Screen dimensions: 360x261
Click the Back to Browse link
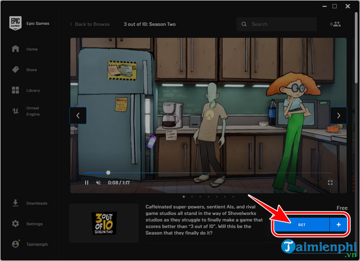pyautogui.click(x=92, y=24)
